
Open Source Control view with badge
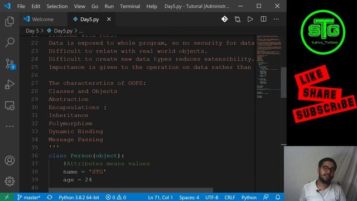[10, 64]
